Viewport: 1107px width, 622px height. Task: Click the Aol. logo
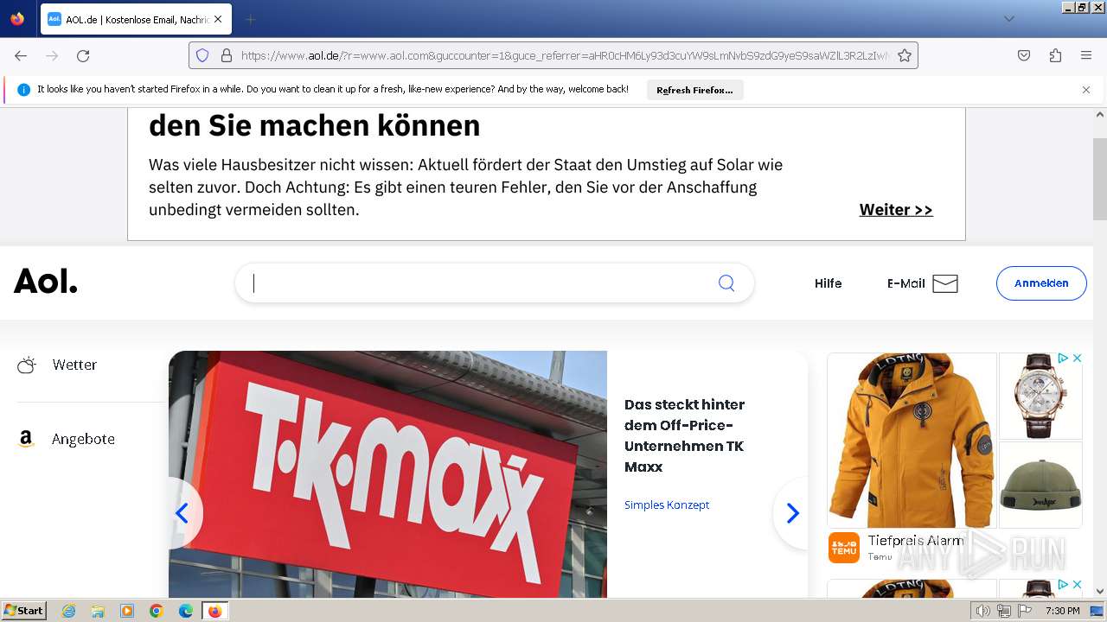[x=46, y=281]
